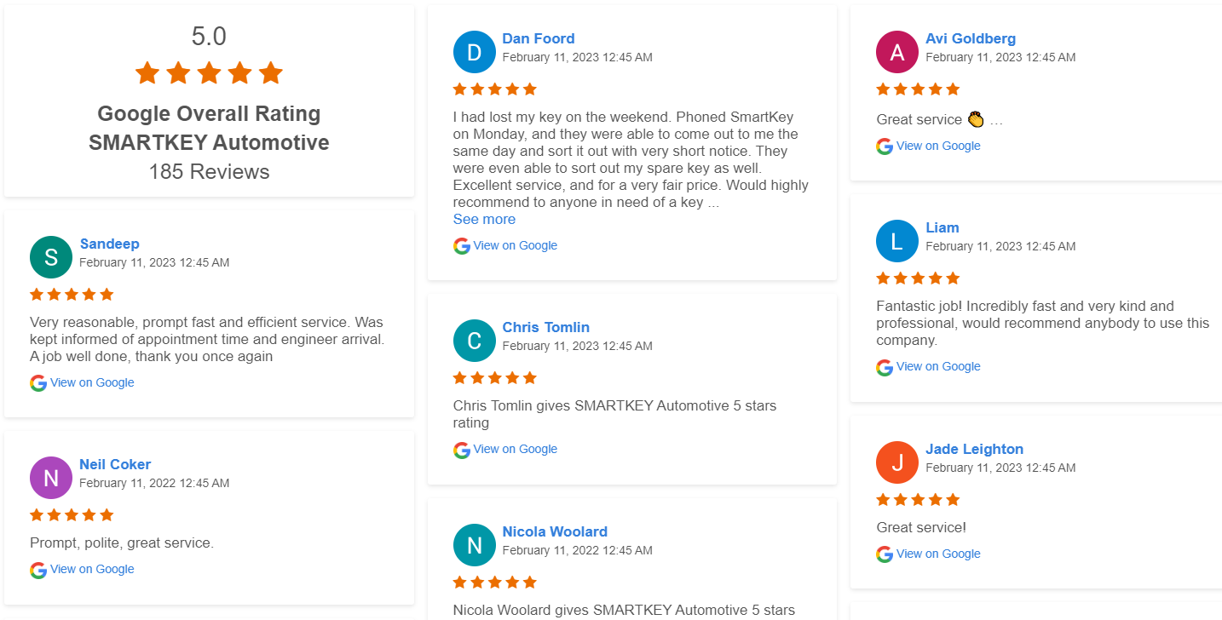Click Liam's blue avatar icon
Viewport: 1222px width, 620px height.
point(897,241)
